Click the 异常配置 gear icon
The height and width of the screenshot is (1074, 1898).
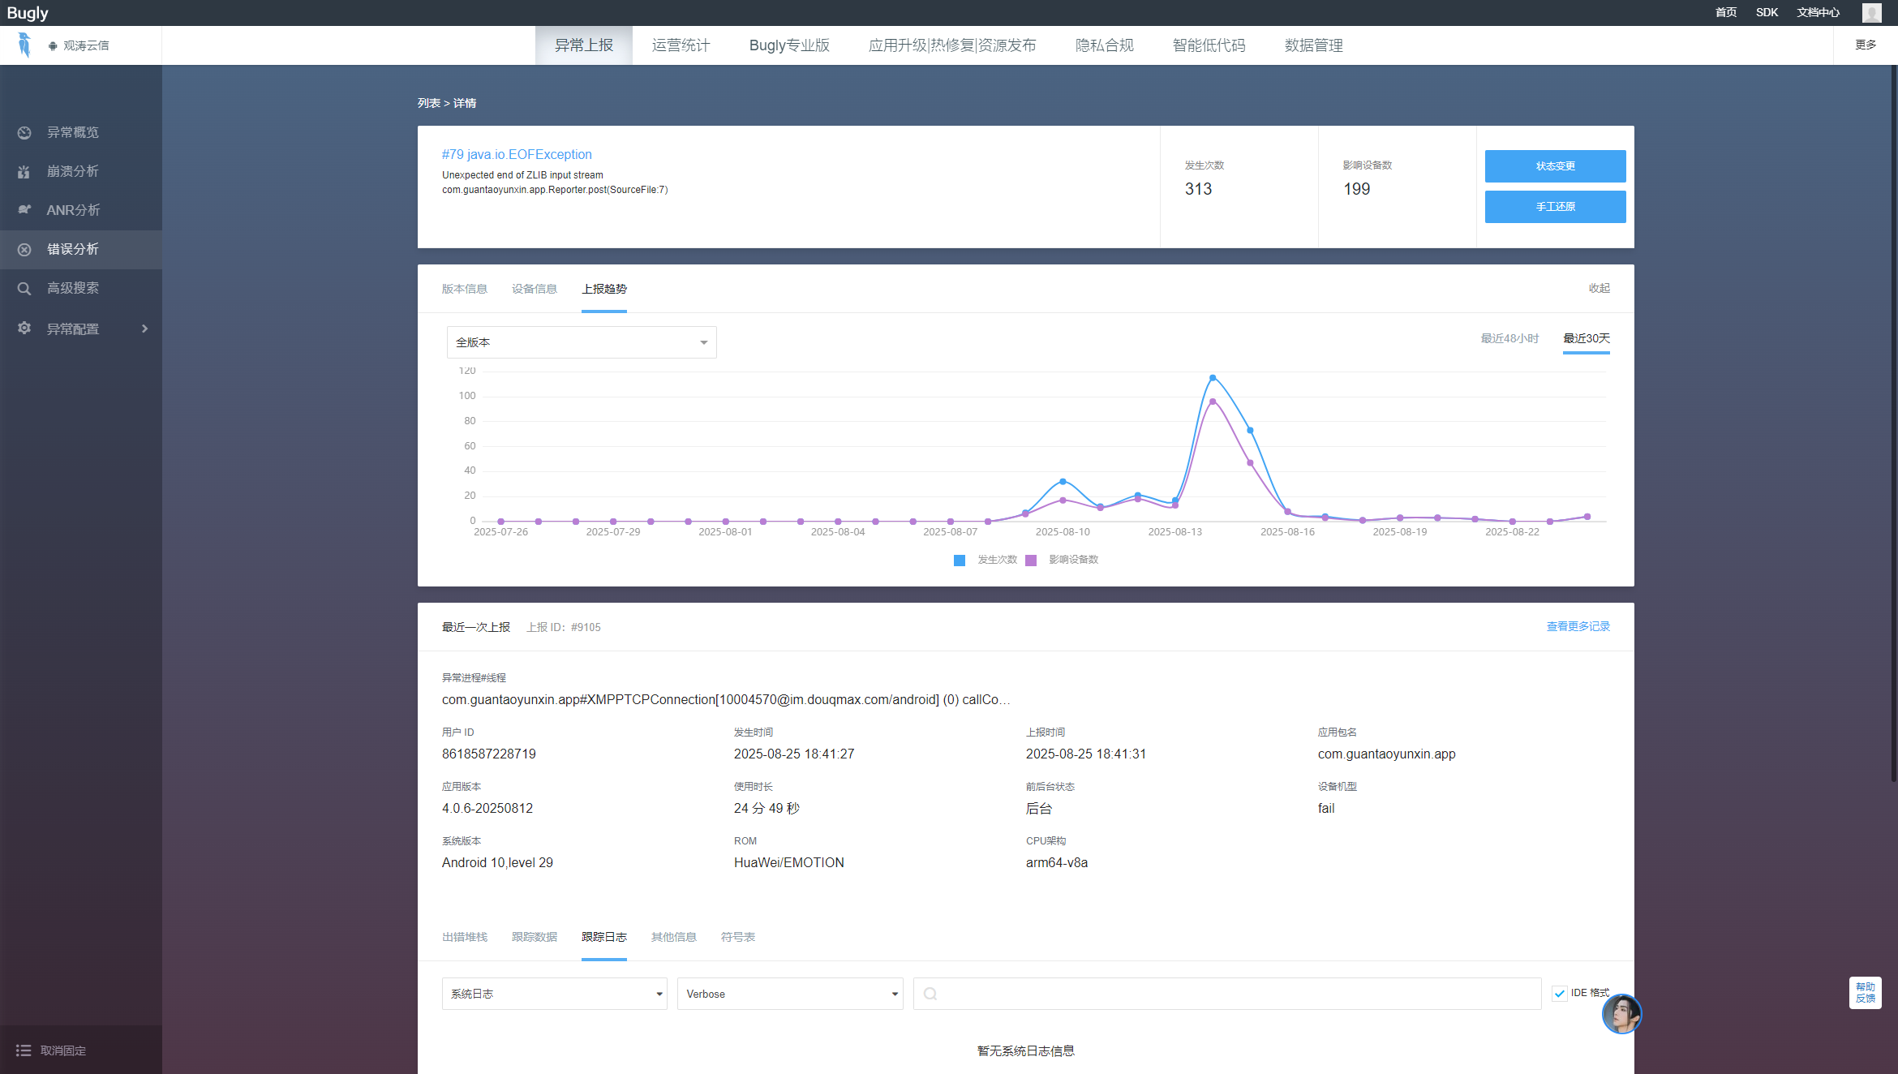coord(24,328)
